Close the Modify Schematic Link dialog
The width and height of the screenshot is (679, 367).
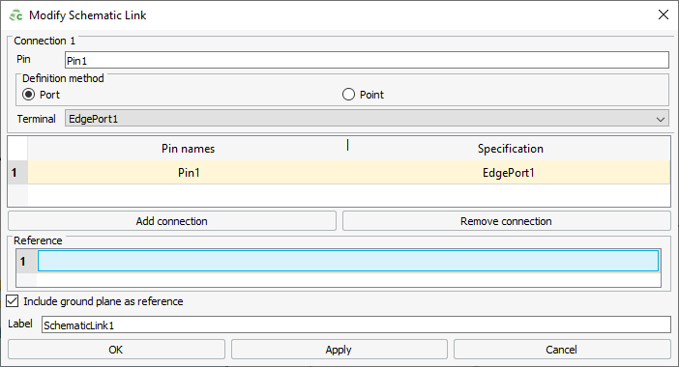click(x=663, y=14)
